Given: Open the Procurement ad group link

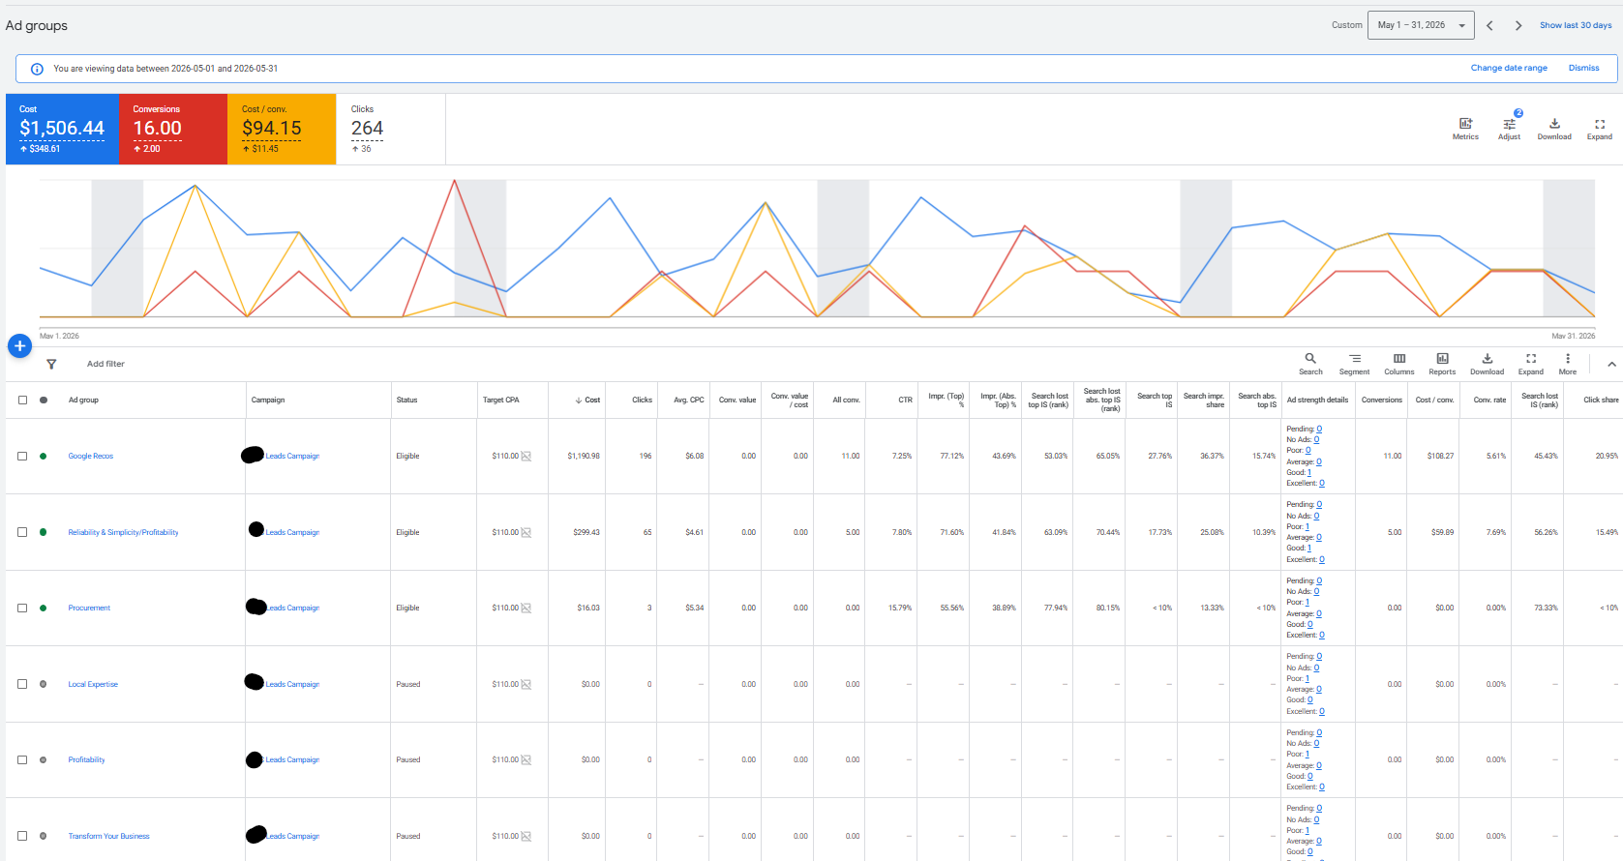Looking at the screenshot, I should [89, 609].
